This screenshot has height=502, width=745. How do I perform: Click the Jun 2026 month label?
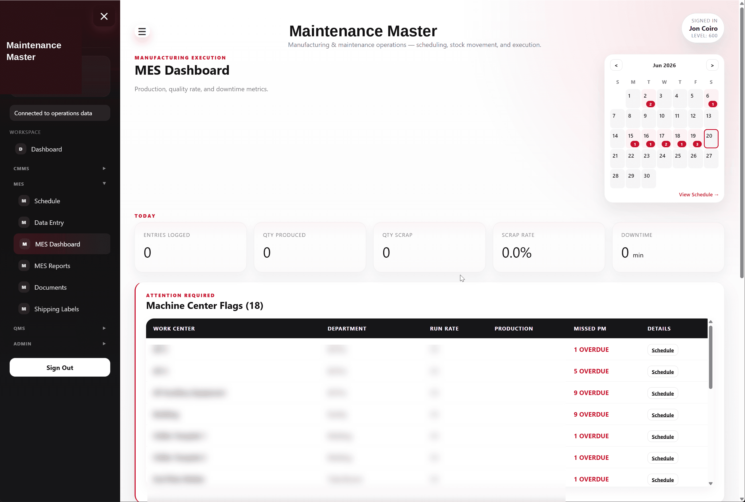[x=664, y=65]
